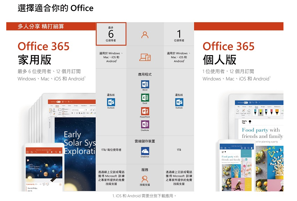Image resolution: width=297 pixels, height=201 pixels.
Task: Click the OneDrive cloud storage icon
Action: point(145,150)
